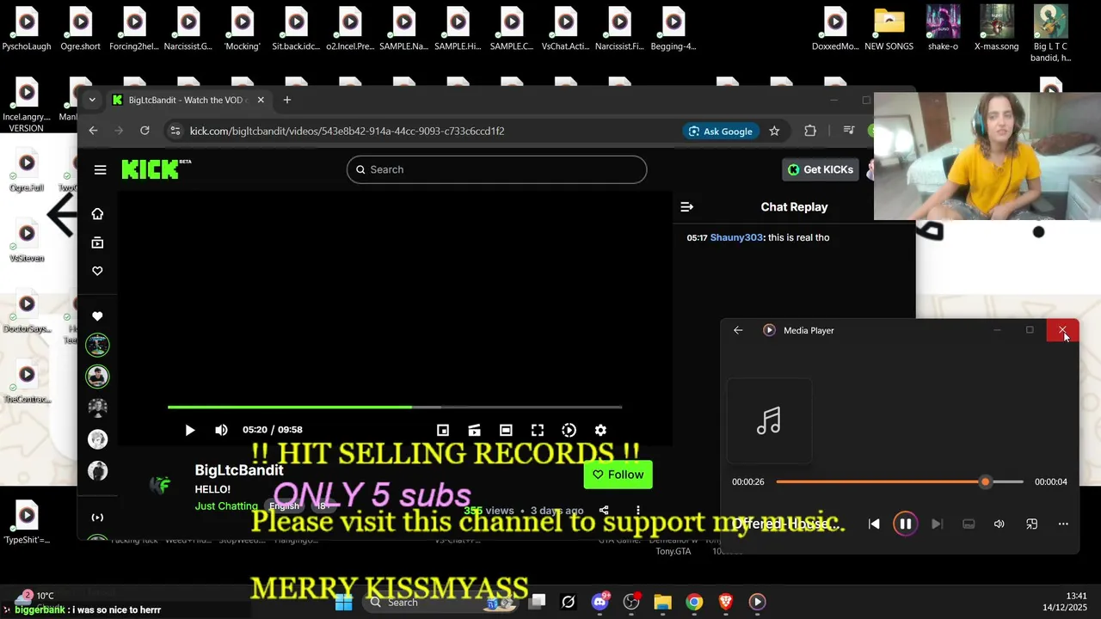Screen dimensions: 1101x619
Task: Open Chrome media controls icon
Action: pos(849,131)
